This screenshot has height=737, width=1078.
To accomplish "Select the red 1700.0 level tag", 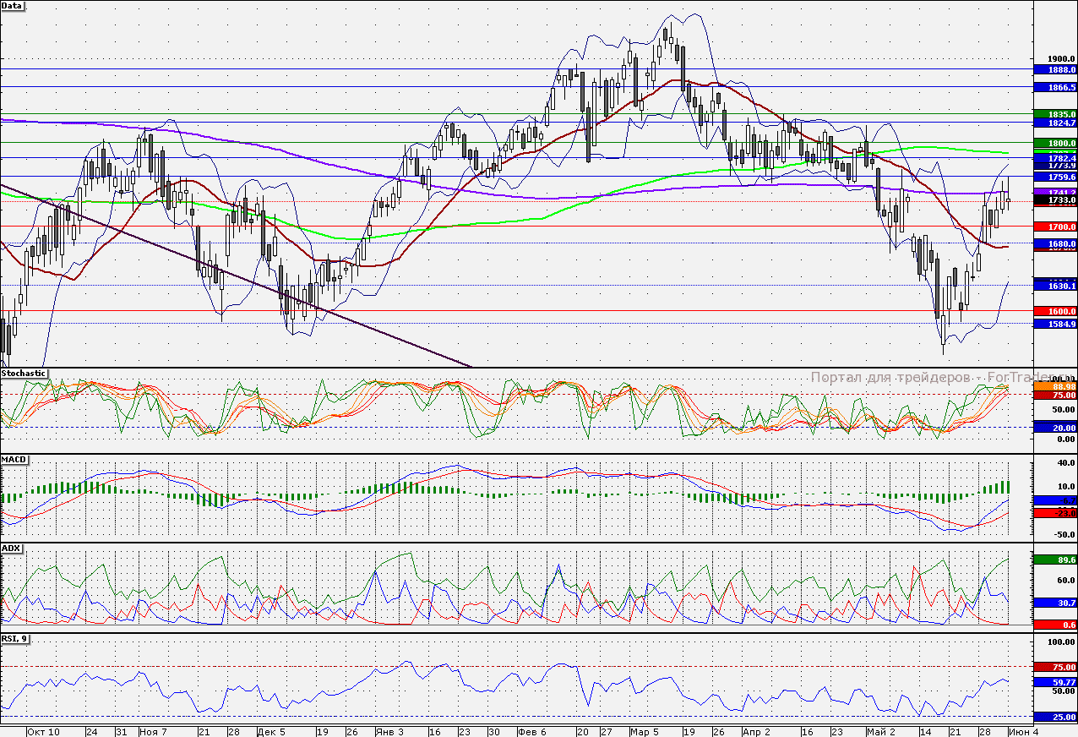I will point(1054,227).
